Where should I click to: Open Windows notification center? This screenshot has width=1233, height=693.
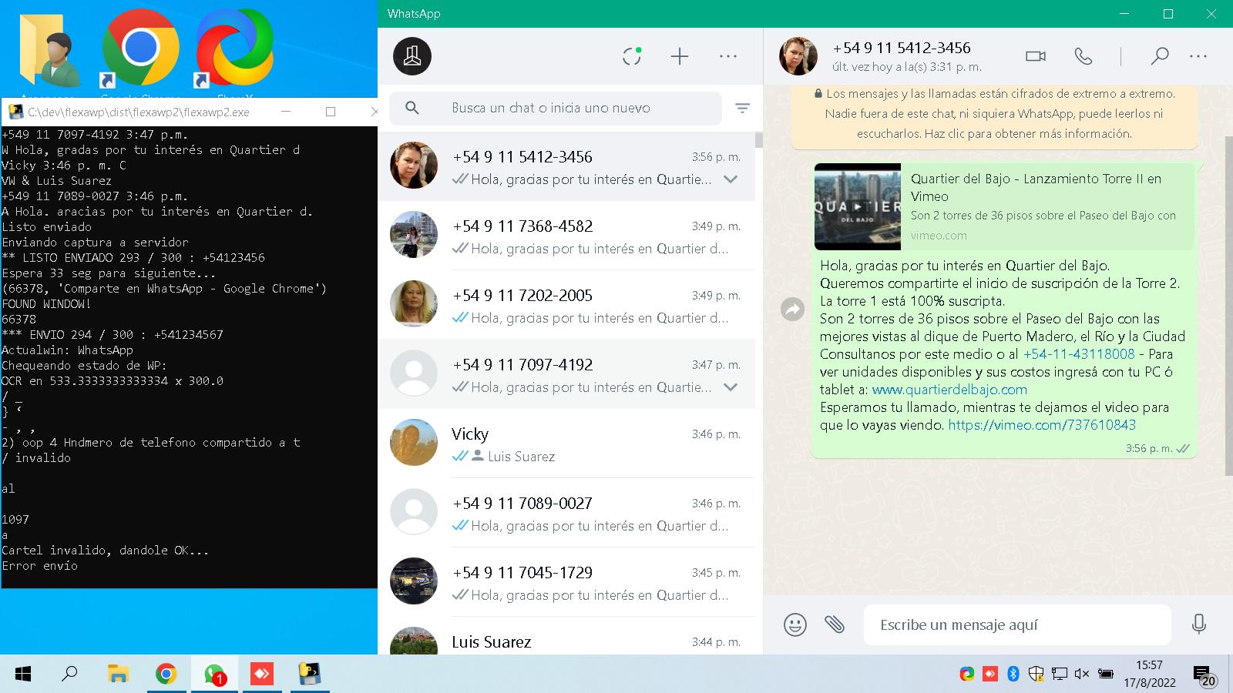(x=1204, y=676)
